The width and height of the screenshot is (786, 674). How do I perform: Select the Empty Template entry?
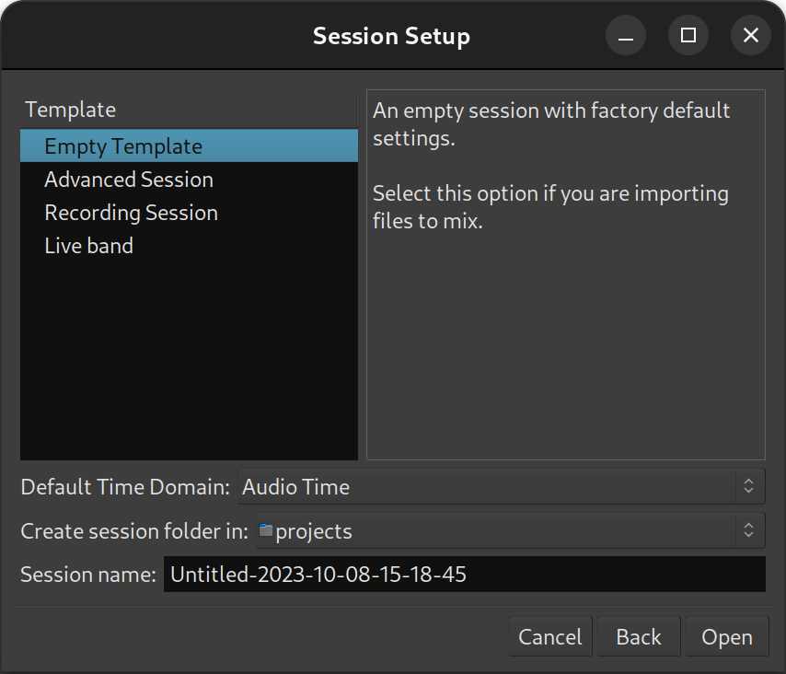coord(189,145)
